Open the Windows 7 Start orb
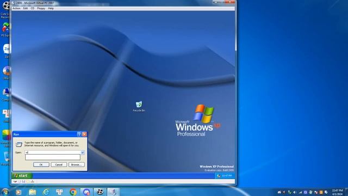 [x=5, y=192]
